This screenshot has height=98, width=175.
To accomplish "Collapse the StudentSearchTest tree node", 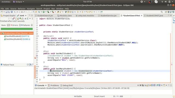I will [x=1, y=33].
